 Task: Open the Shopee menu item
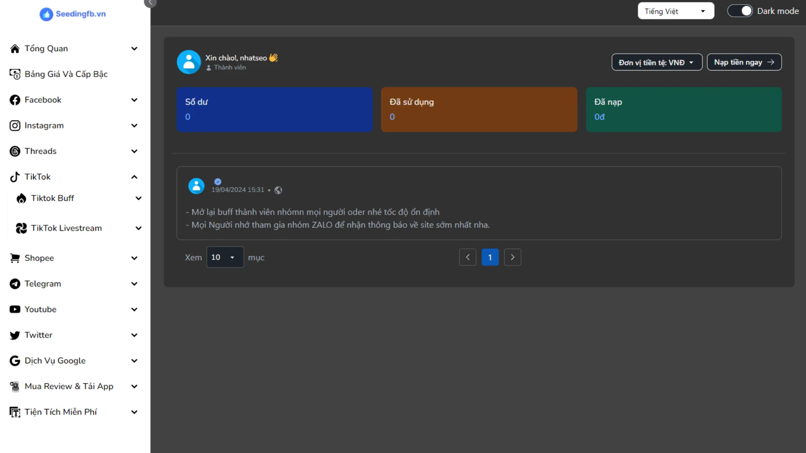[x=75, y=258]
